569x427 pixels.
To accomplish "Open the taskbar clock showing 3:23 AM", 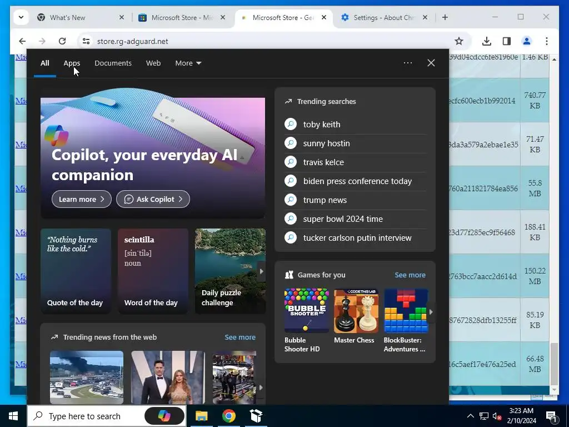I will (x=521, y=416).
